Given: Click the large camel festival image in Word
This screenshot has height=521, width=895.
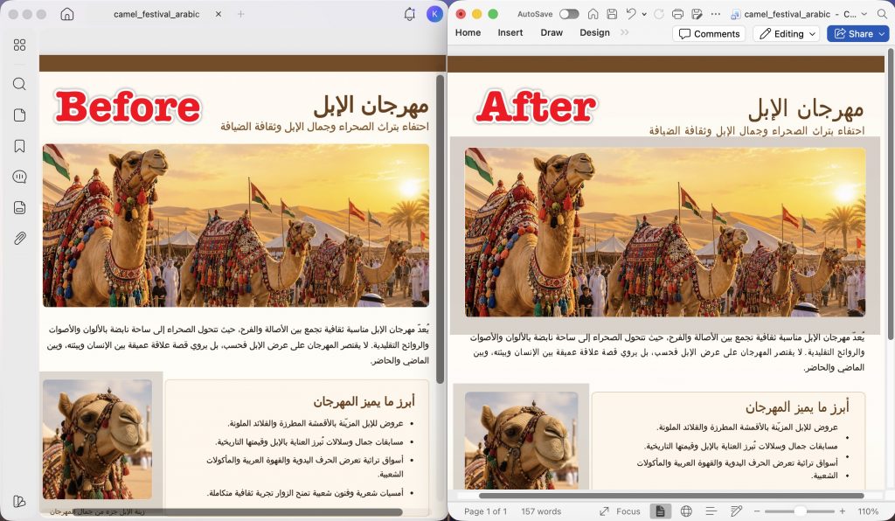Looking at the screenshot, I should point(665,233).
